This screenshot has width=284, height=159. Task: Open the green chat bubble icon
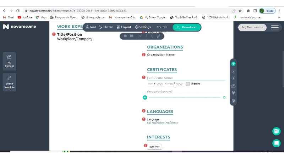click(276, 143)
